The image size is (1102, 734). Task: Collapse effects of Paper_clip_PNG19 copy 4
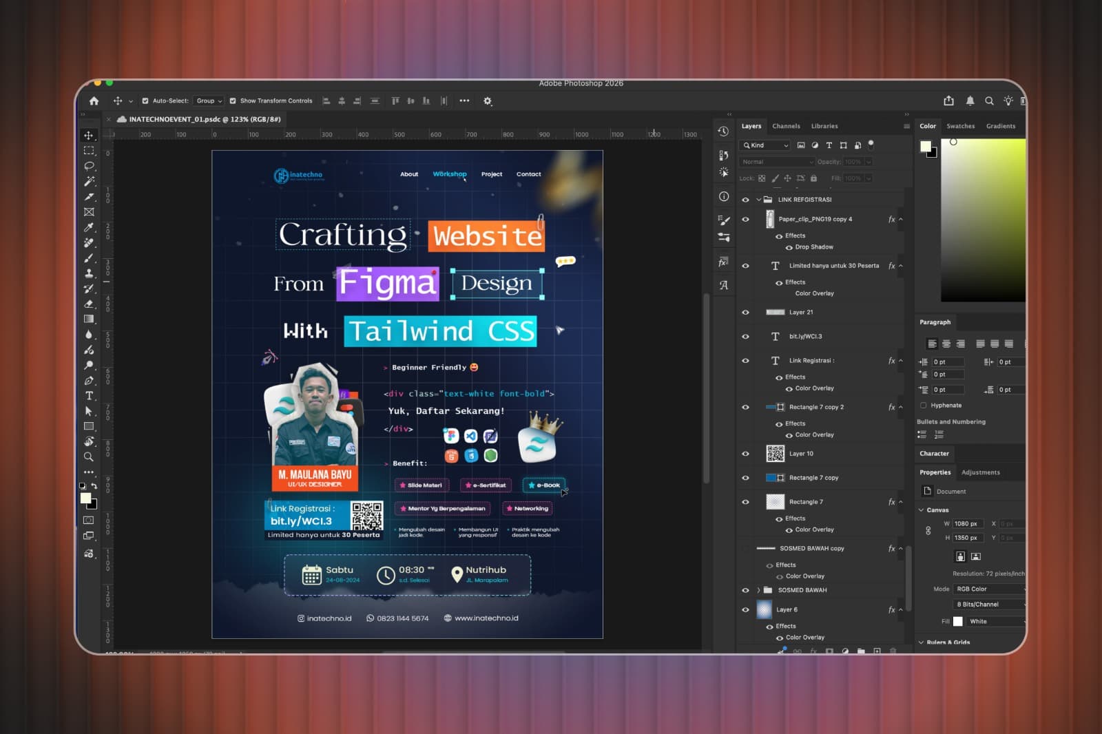coord(901,220)
